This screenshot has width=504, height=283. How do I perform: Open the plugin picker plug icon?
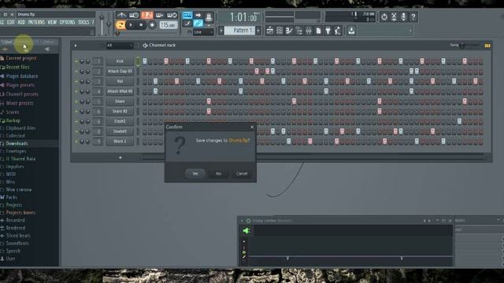(x=328, y=31)
